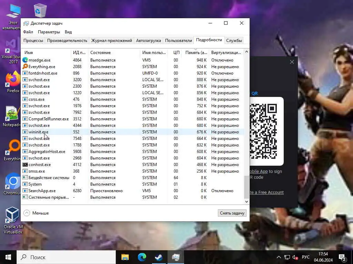The width and height of the screenshot is (353, 264).
Task: Click the muted volume tray icon
Action: pyautogui.click(x=295, y=257)
